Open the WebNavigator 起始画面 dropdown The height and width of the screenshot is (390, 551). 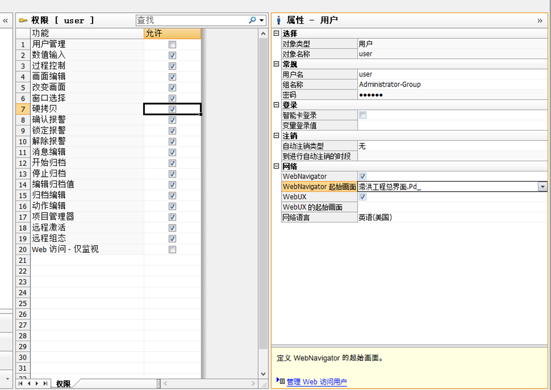click(543, 187)
